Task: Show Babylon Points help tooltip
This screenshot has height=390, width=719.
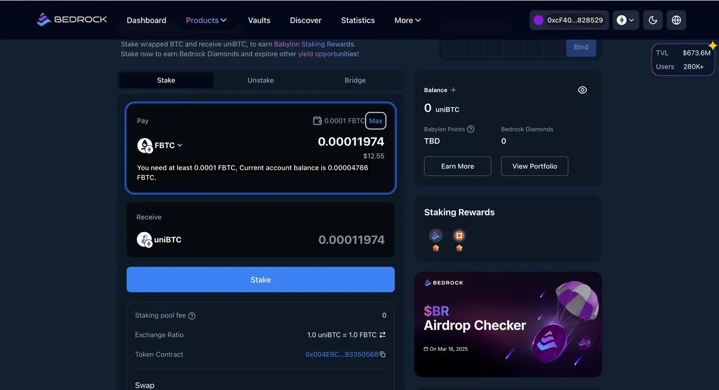Action: (471, 129)
